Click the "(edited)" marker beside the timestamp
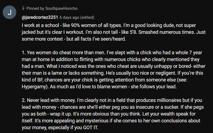Viewport: 213px width, 133px height. [x=87, y=17]
